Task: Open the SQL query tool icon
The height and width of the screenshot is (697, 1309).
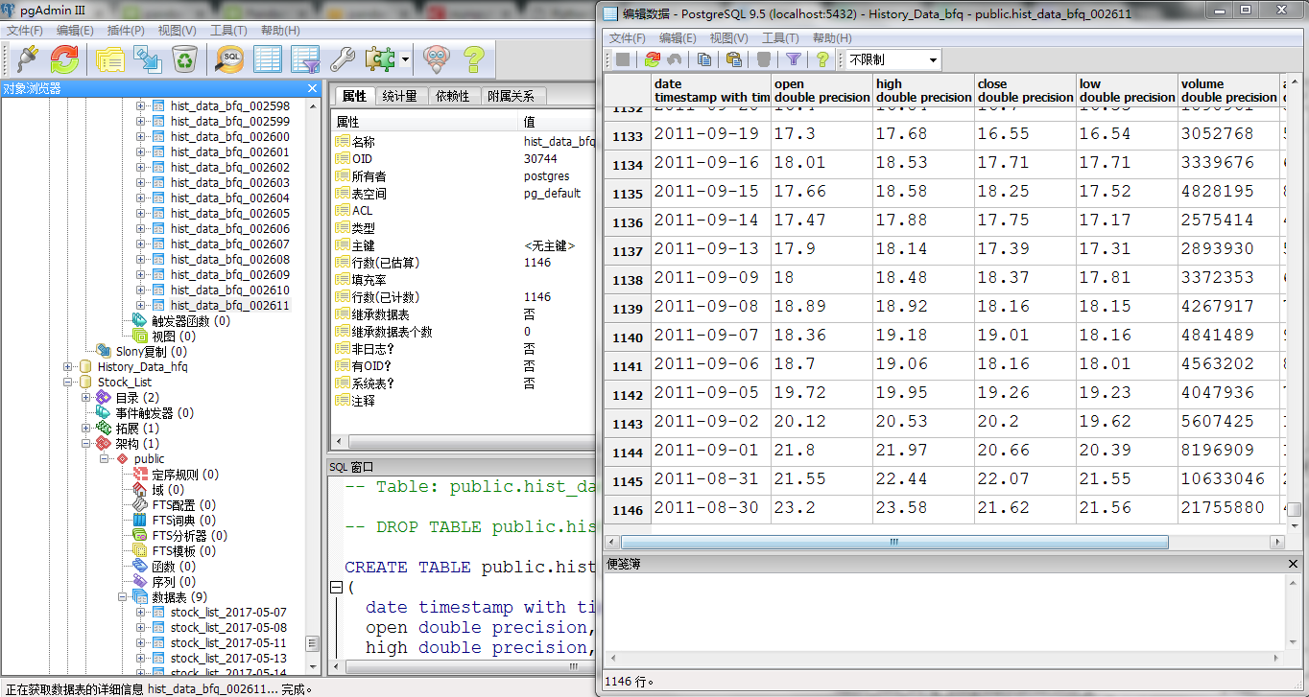Action: pyautogui.click(x=230, y=59)
